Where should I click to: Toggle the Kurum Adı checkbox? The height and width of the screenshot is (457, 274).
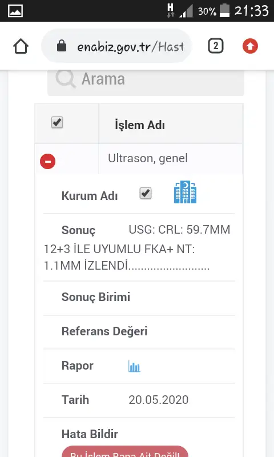(x=146, y=193)
